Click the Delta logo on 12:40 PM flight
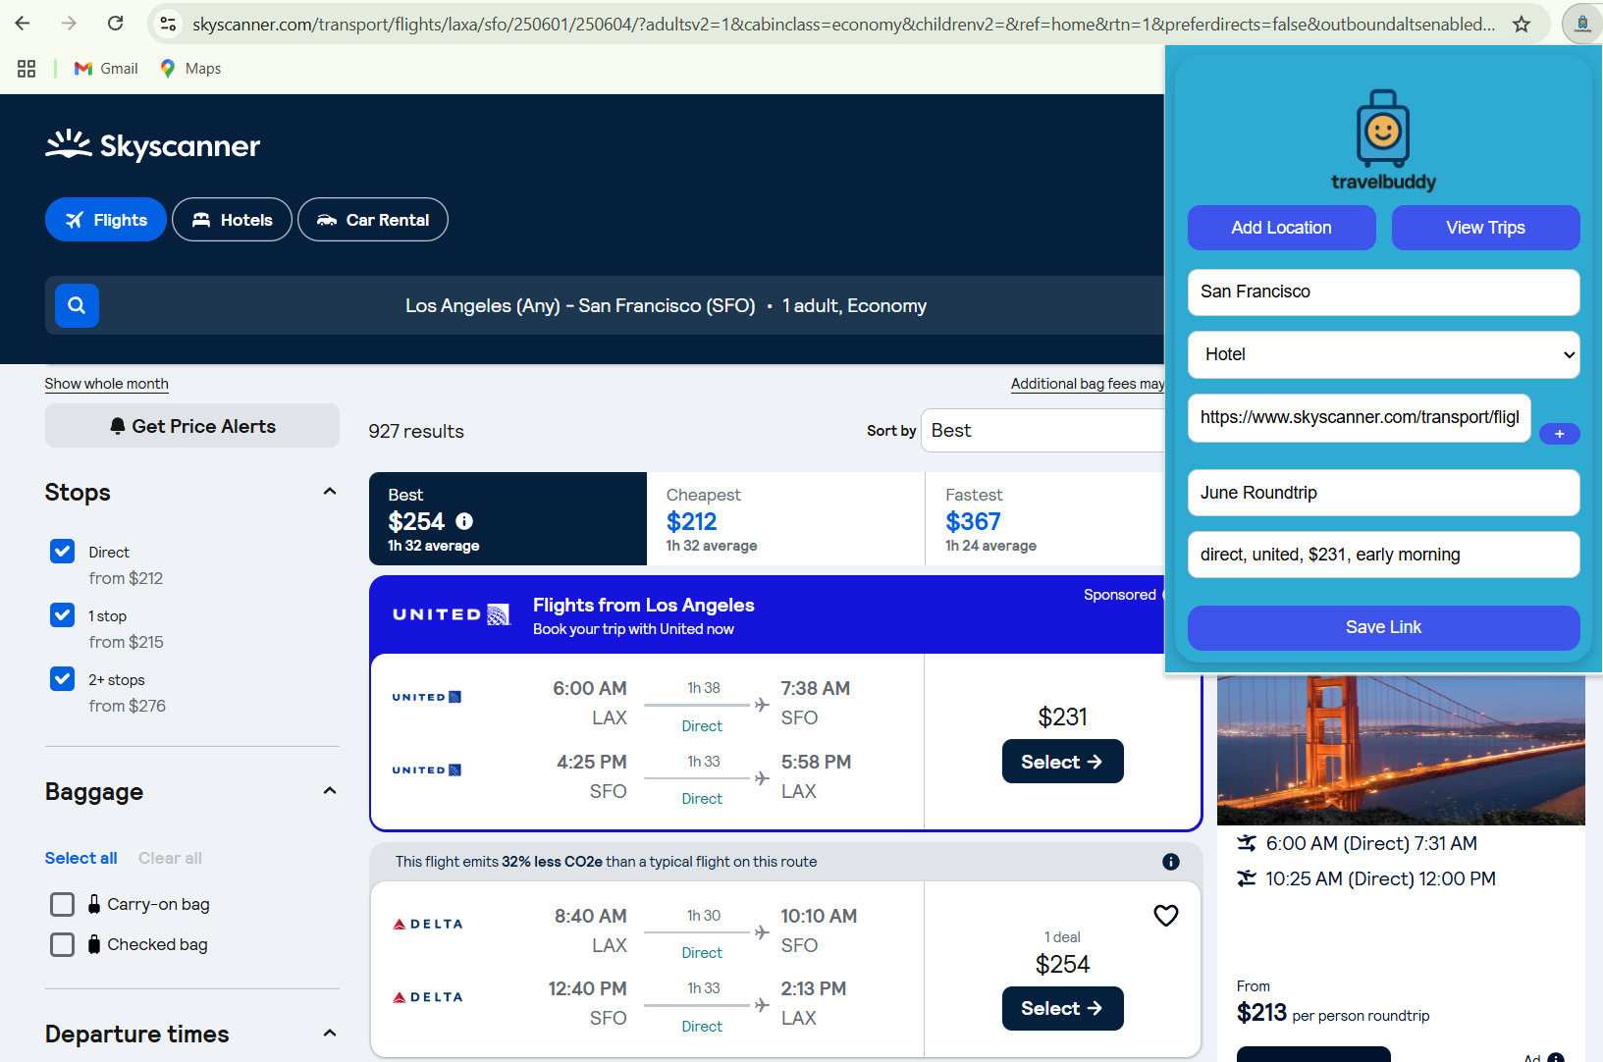The height and width of the screenshot is (1062, 1603). point(428,997)
